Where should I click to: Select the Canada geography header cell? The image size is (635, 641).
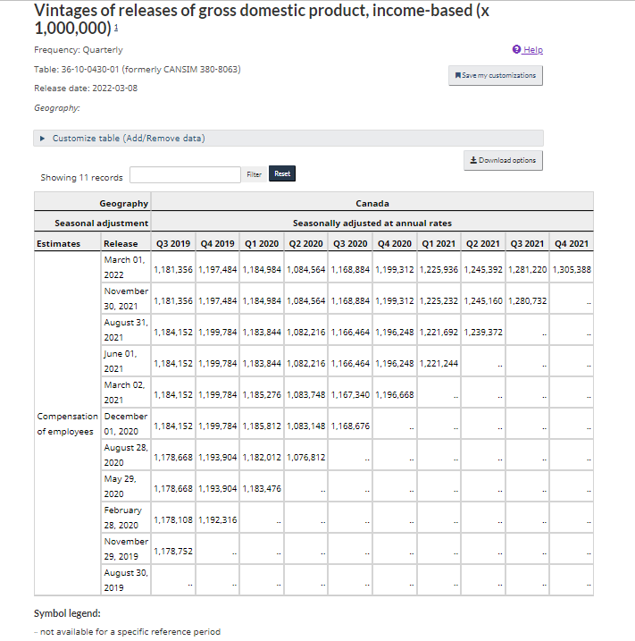click(x=372, y=203)
